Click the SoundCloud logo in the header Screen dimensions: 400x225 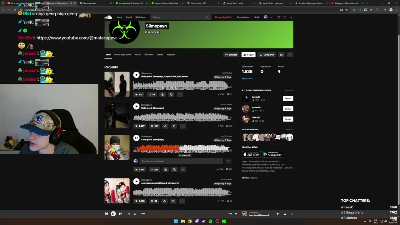(x=108, y=17)
